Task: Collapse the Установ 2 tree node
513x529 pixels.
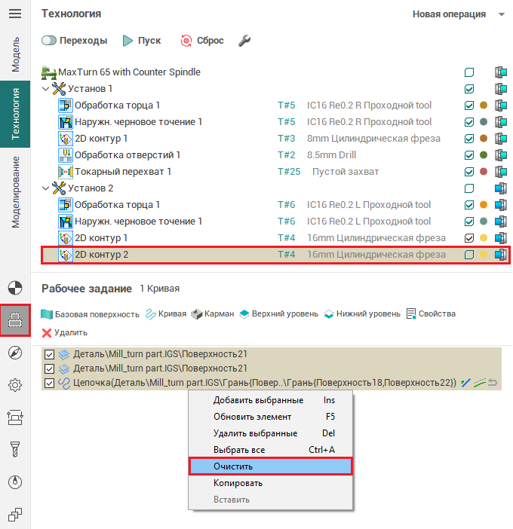Action: (x=47, y=188)
